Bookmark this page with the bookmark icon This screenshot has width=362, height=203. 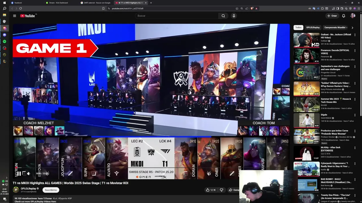(x=103, y=8)
